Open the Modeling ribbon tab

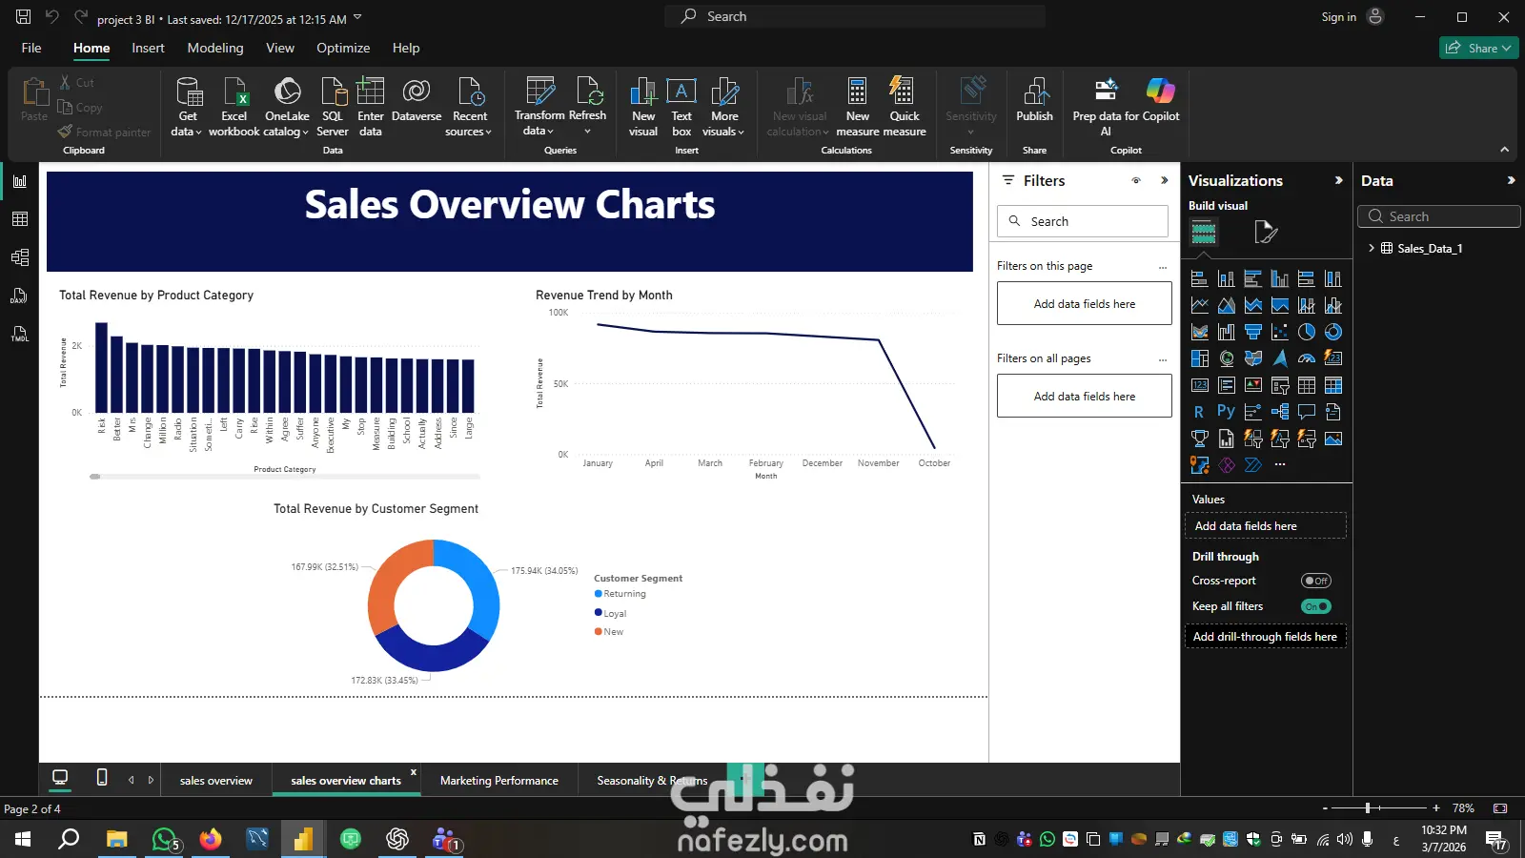click(x=215, y=48)
